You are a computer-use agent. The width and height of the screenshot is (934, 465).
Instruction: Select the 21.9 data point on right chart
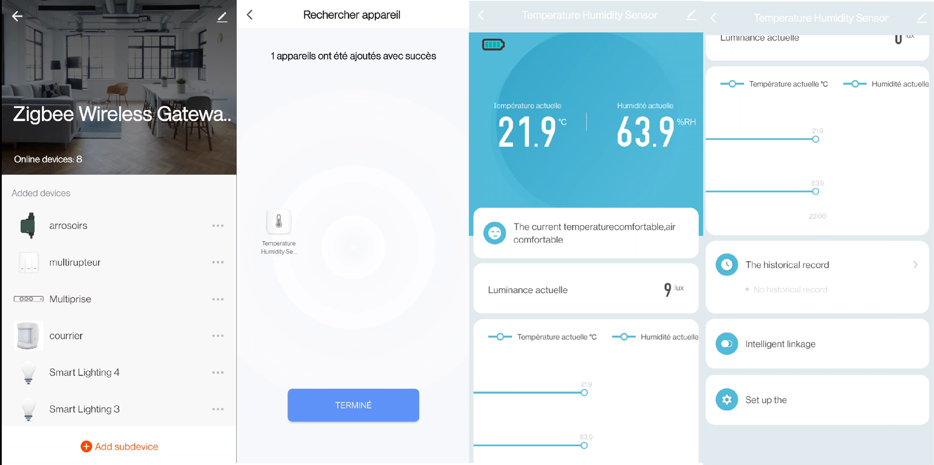tap(815, 139)
